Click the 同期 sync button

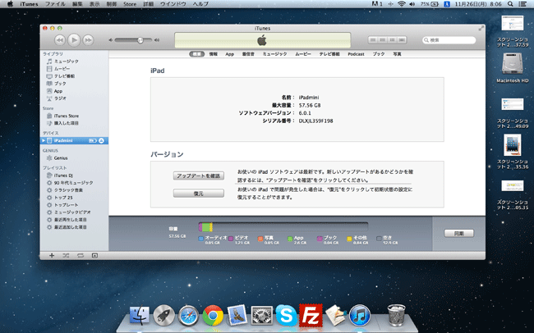pyautogui.click(x=459, y=233)
